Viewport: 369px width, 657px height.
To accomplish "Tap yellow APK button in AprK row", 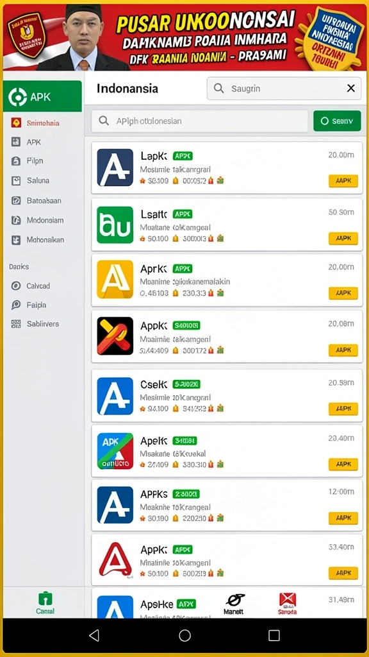I will pyautogui.click(x=343, y=293).
